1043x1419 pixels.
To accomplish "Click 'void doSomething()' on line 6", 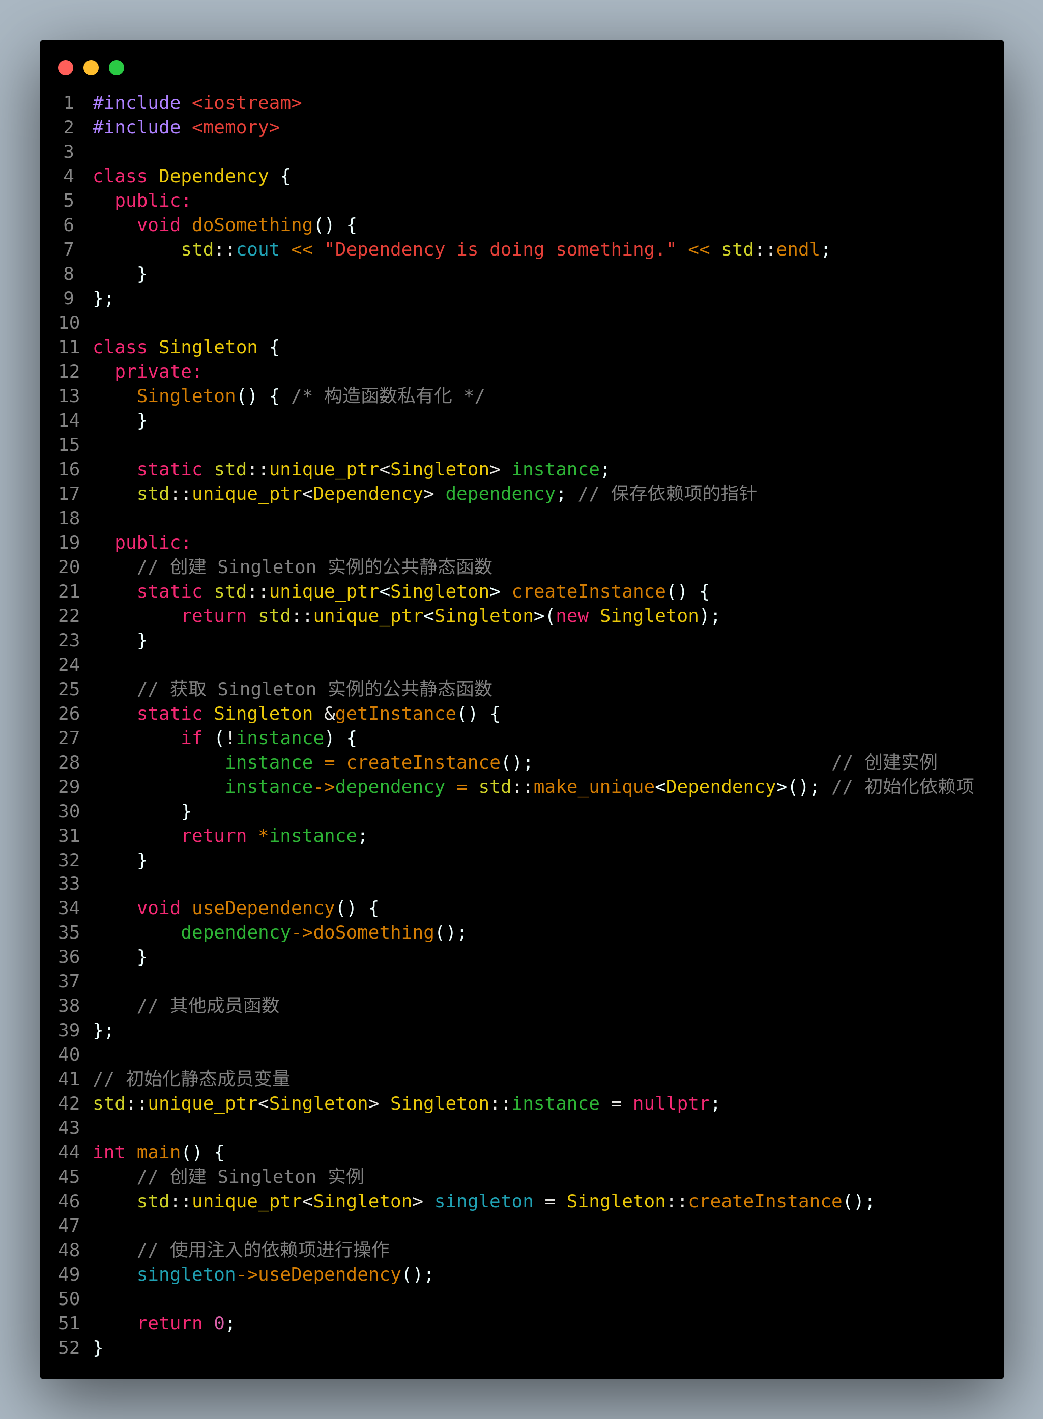I will click(235, 225).
